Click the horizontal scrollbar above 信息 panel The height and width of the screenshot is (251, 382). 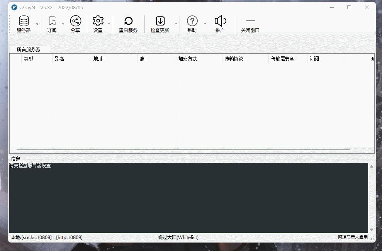[x=182, y=150]
